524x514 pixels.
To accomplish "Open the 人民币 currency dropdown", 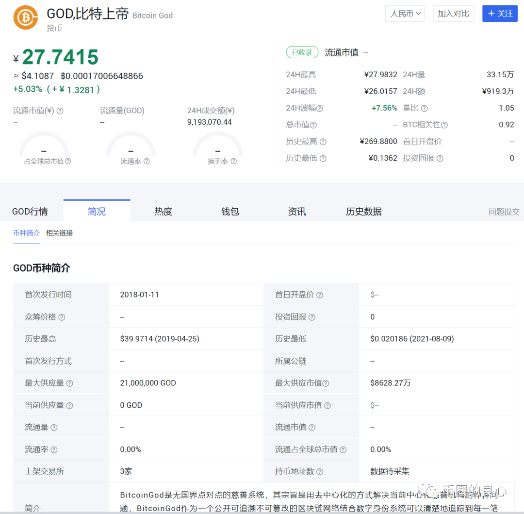I will click(405, 14).
